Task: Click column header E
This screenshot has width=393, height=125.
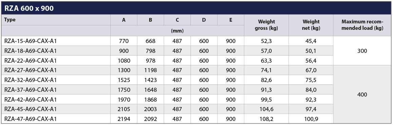Action: pos(231,20)
